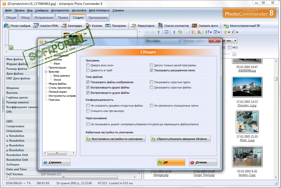Open Справка help in dialog
281x188 pixels.
tap(56, 162)
